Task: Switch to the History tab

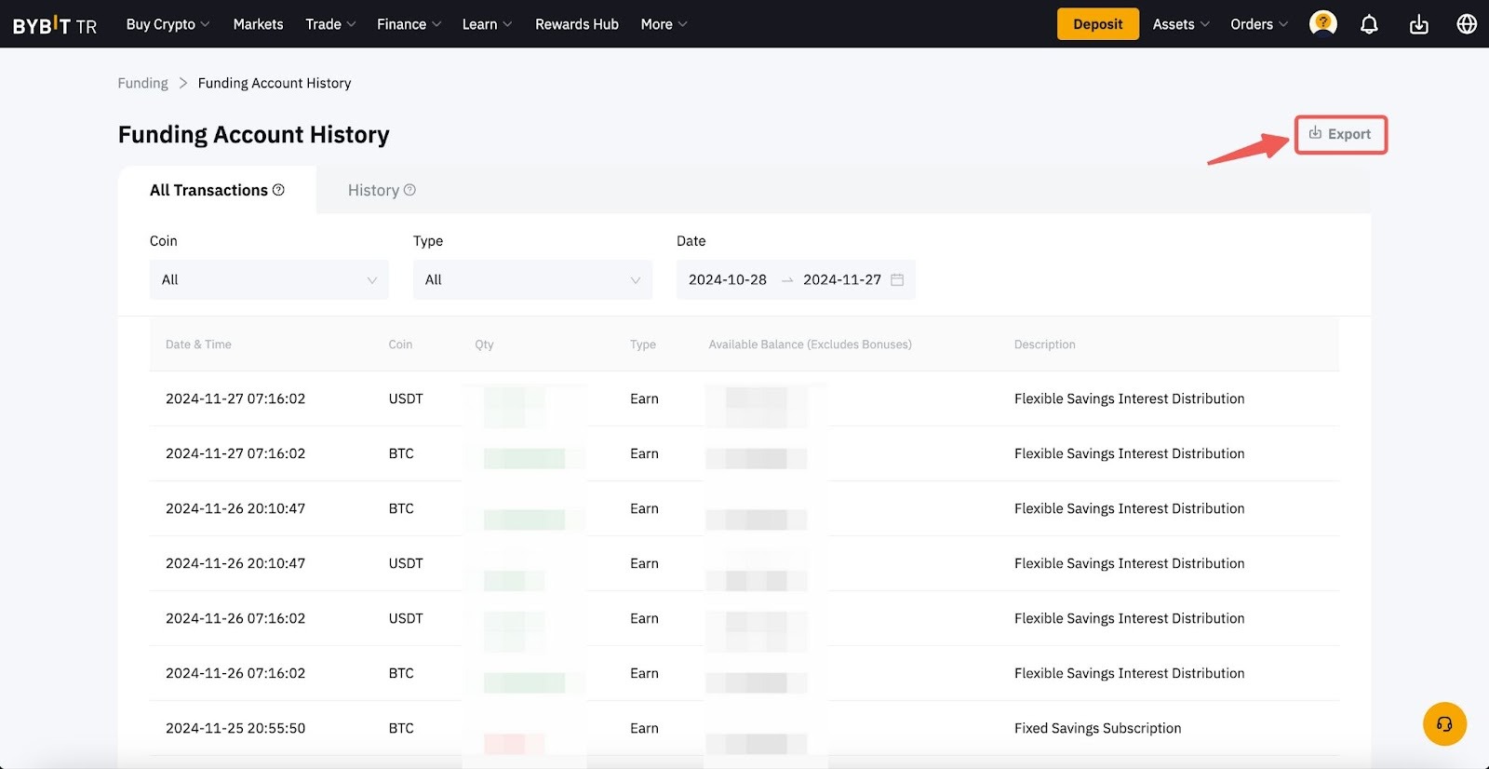Action: (x=373, y=190)
